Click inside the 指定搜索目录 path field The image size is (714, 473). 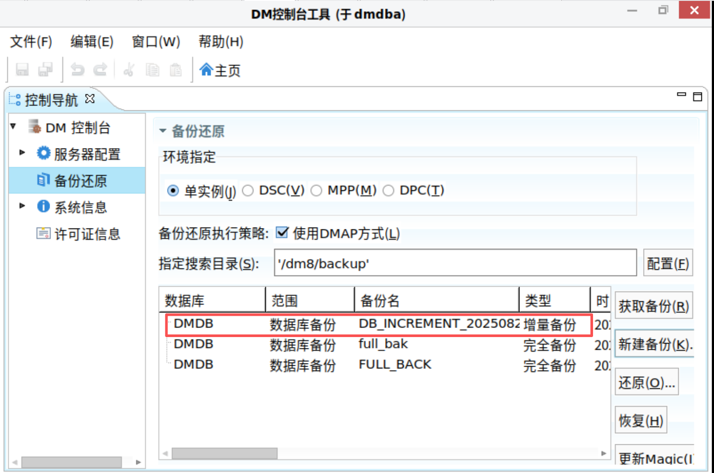435,263
